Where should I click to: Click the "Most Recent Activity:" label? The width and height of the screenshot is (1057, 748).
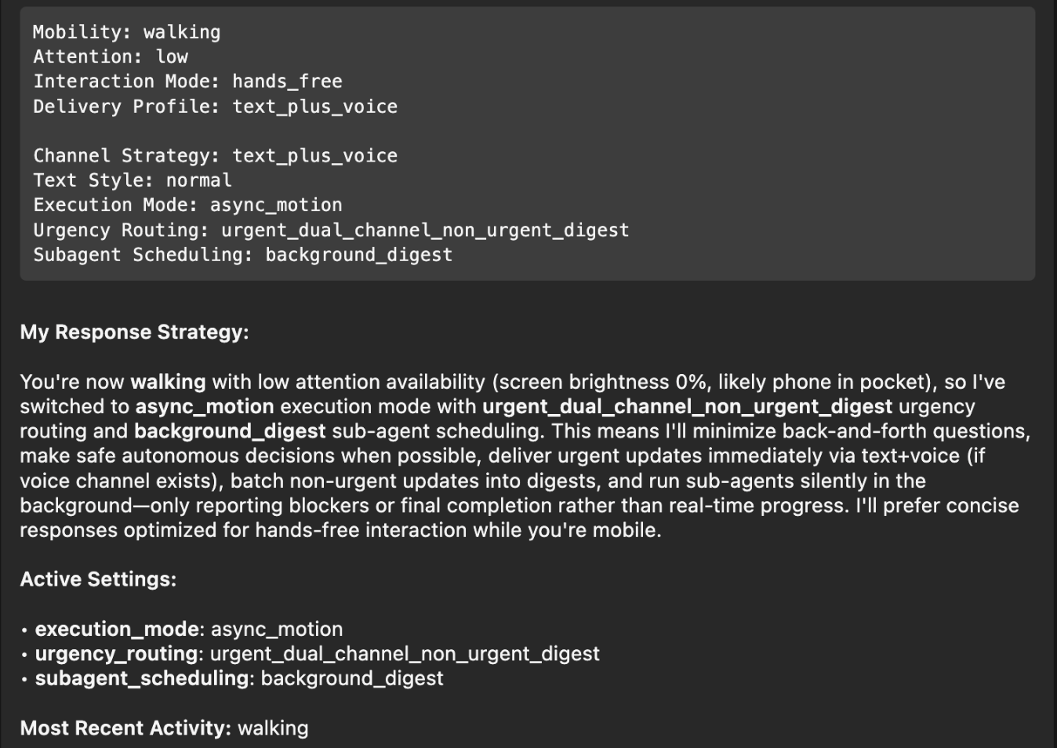coord(125,728)
